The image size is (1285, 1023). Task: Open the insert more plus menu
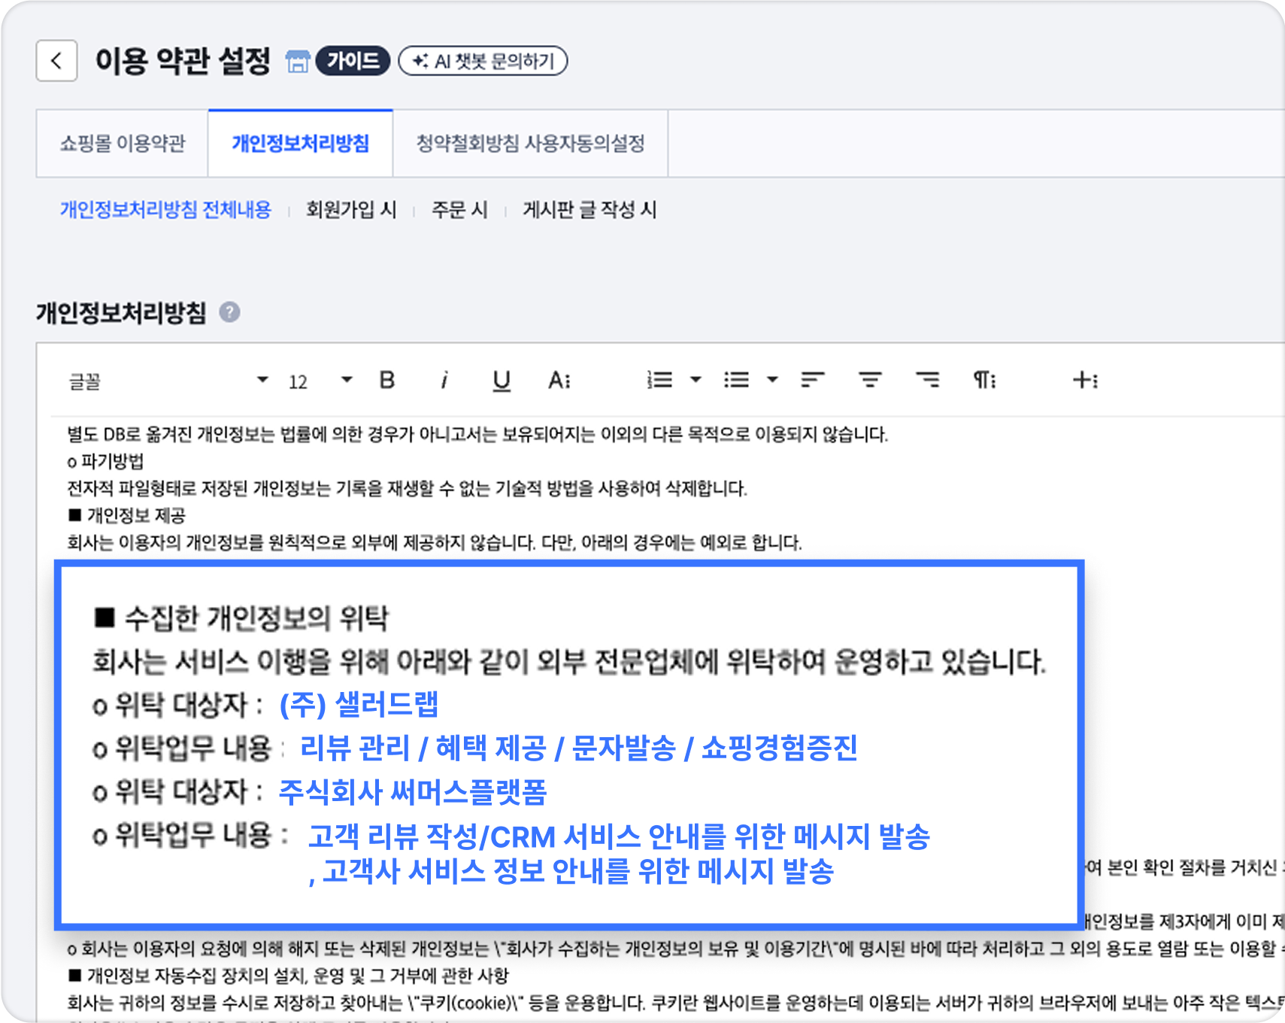click(x=1085, y=380)
